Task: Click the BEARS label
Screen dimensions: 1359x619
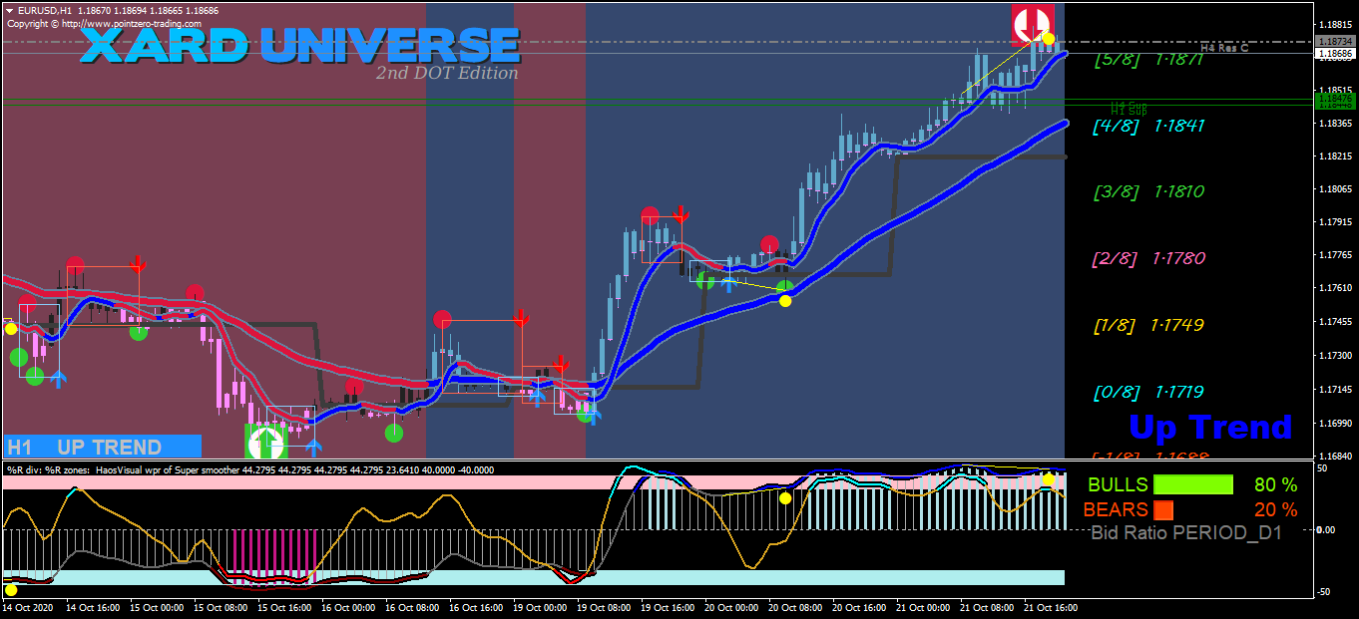Action: click(1117, 510)
